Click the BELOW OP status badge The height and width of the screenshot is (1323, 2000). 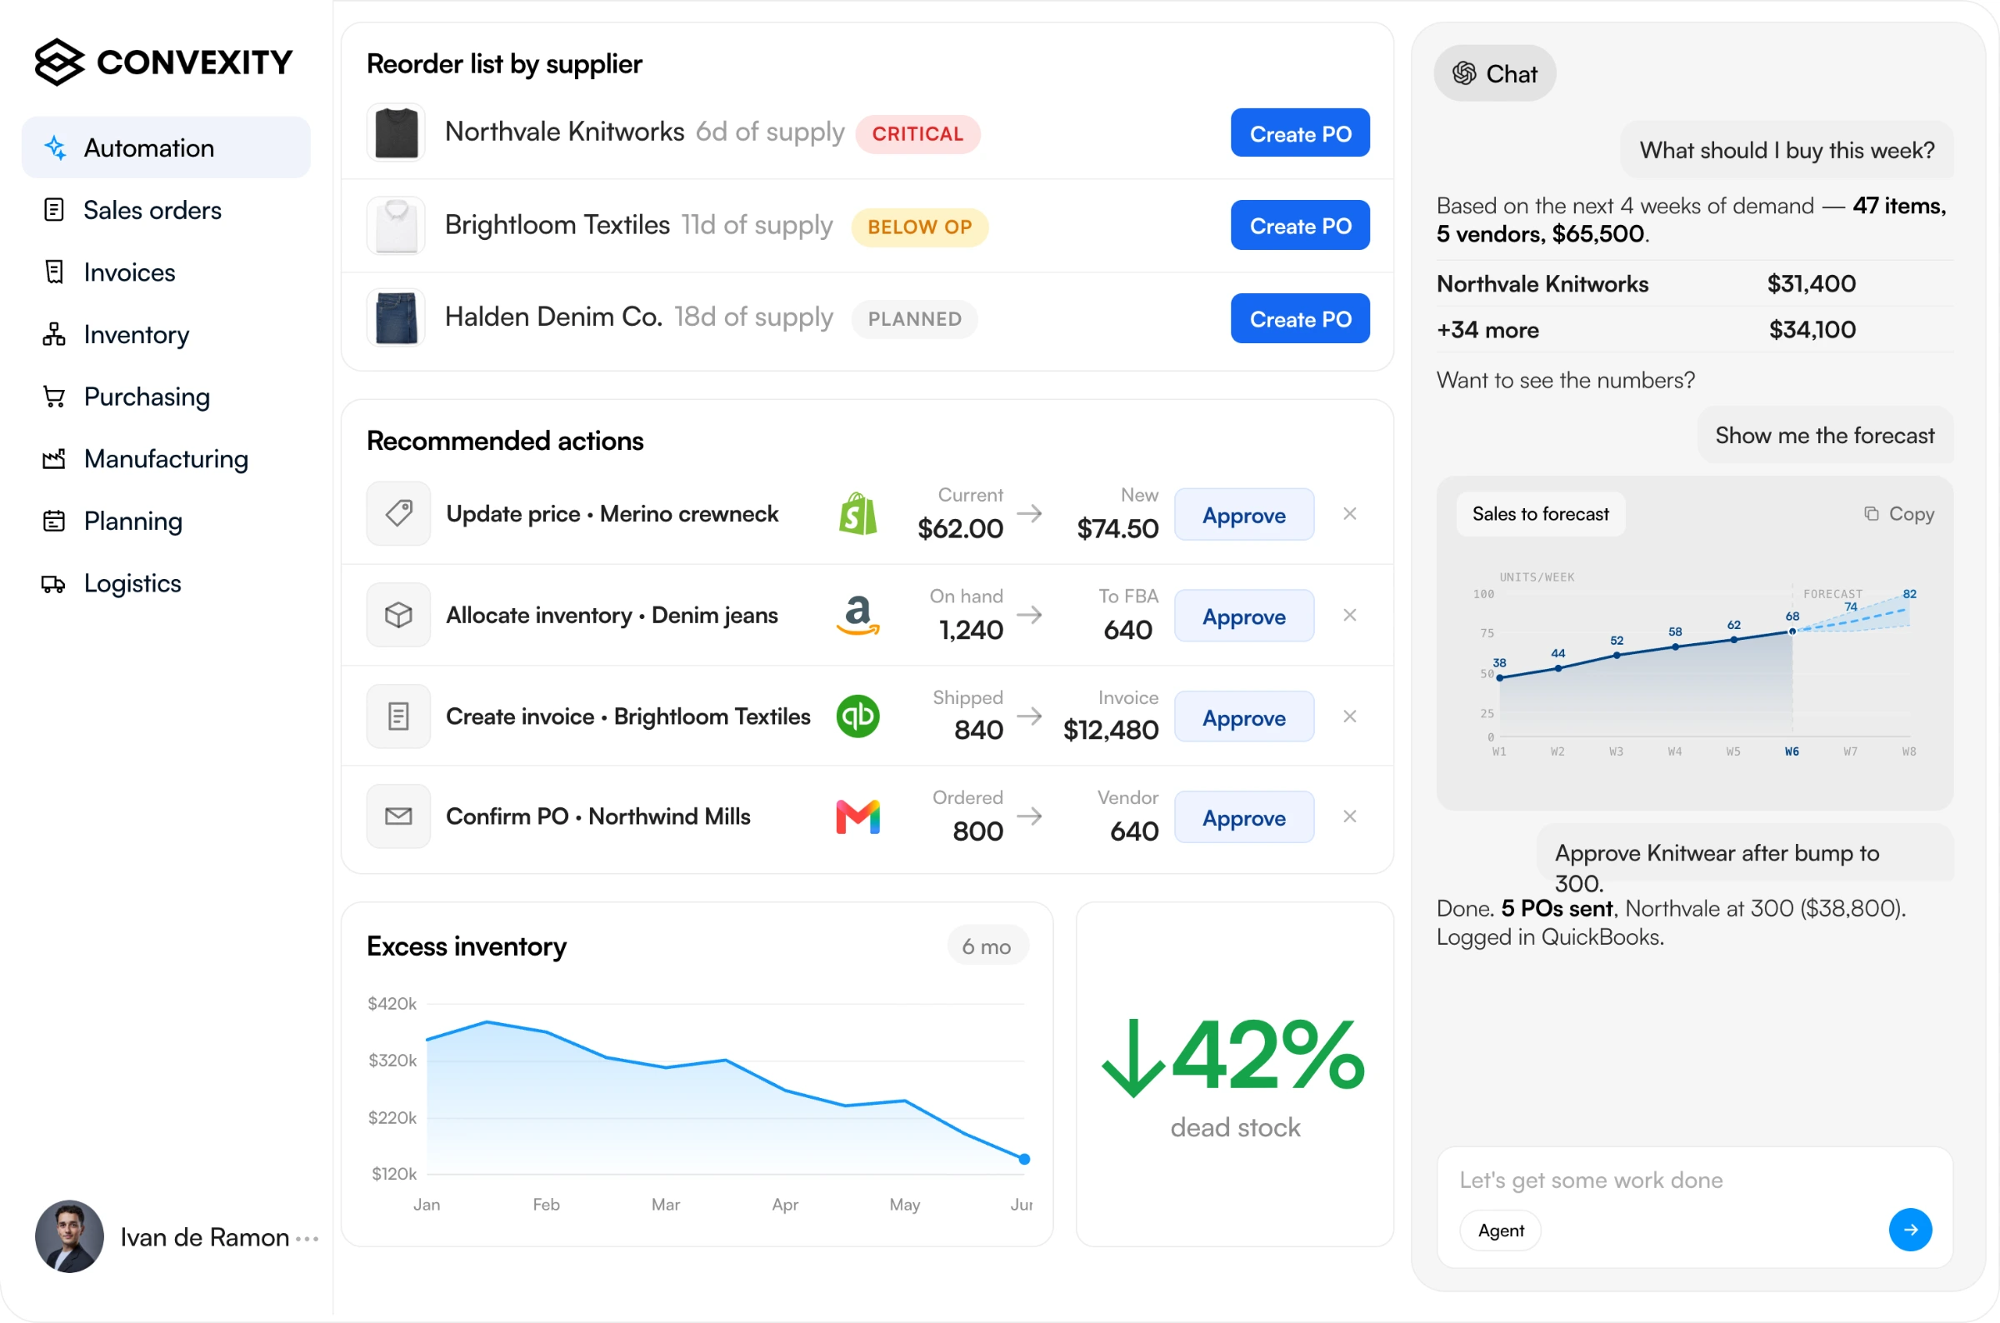tap(919, 227)
